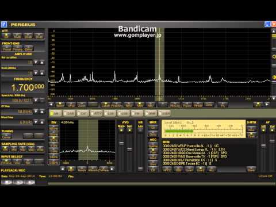The image size is (276, 207).
Task: Increase amplitude Scale with up arrow
Action: (x=42, y=73)
